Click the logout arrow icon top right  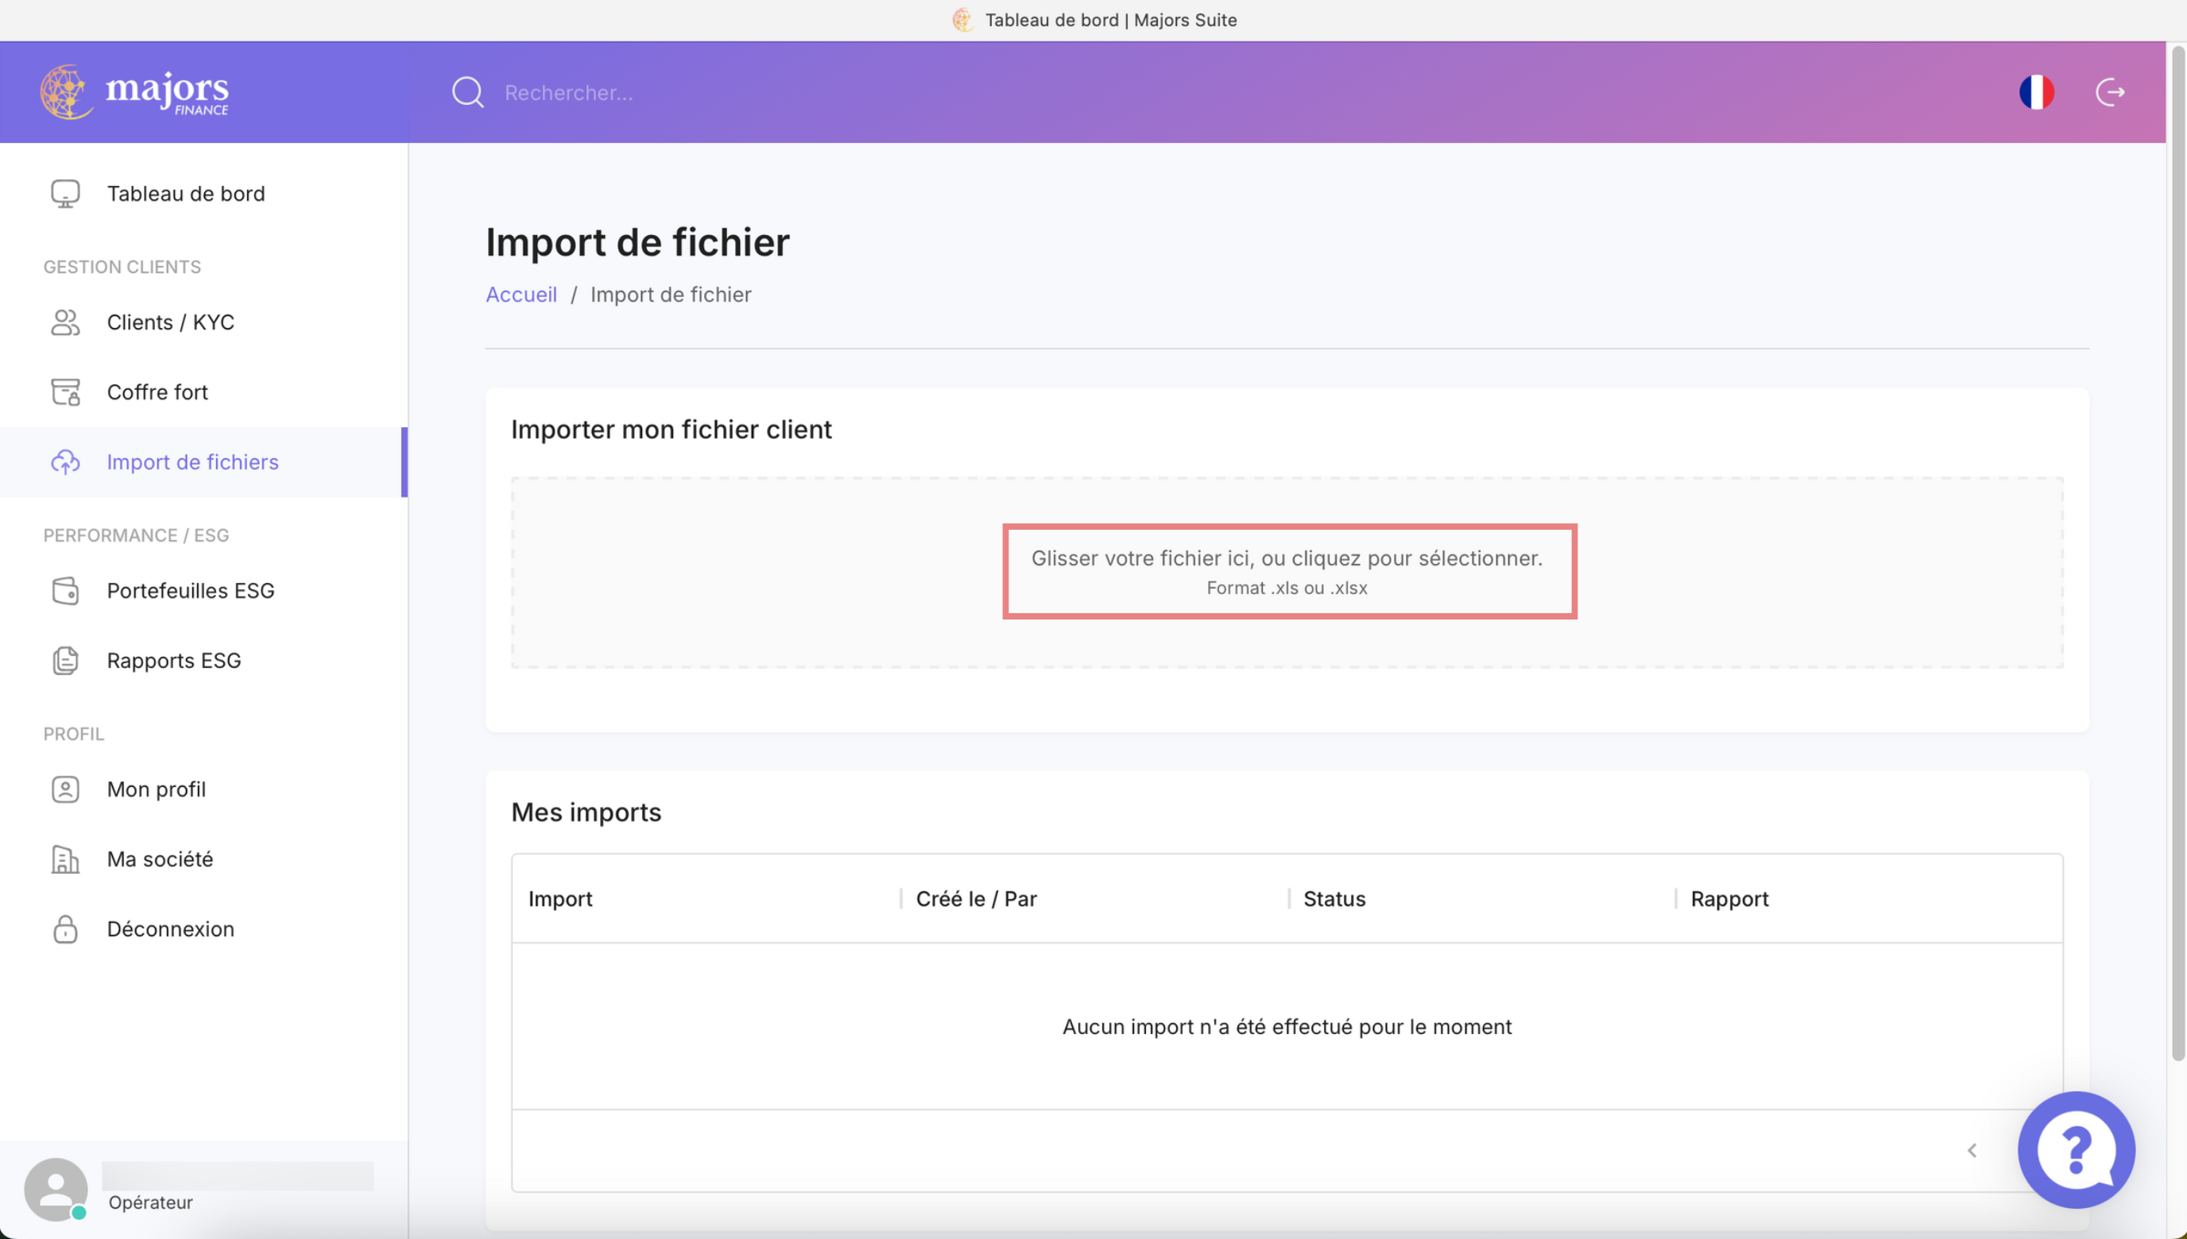[x=2111, y=92]
